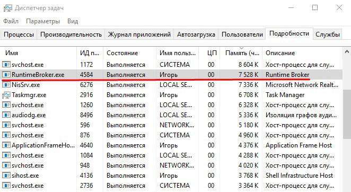Select the NisSrv.exe process name

coord(26,85)
